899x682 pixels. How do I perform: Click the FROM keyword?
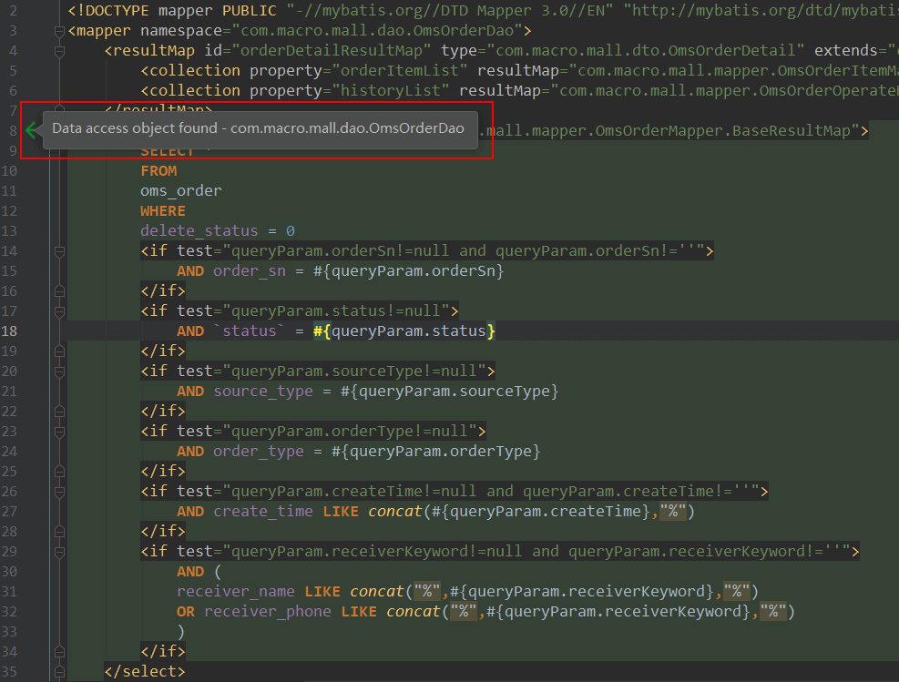click(158, 171)
